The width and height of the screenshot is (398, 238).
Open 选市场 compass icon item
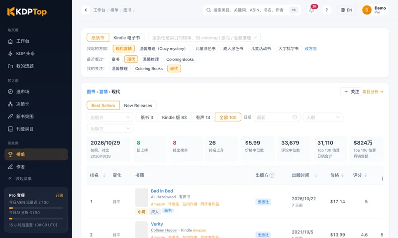(10, 92)
